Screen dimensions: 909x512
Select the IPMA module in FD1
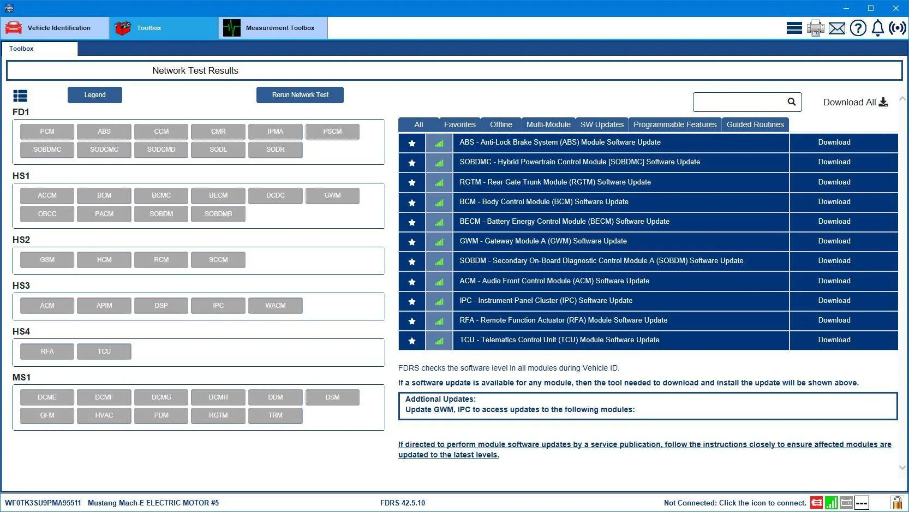[276, 132]
